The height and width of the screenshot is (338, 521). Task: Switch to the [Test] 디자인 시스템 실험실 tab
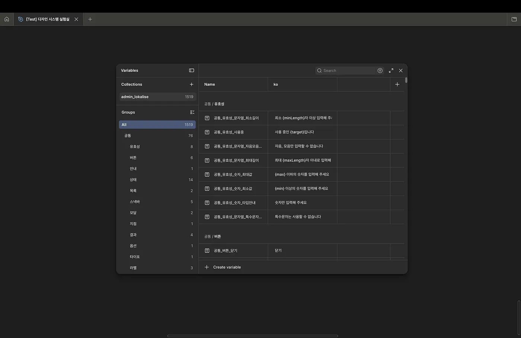(x=48, y=19)
